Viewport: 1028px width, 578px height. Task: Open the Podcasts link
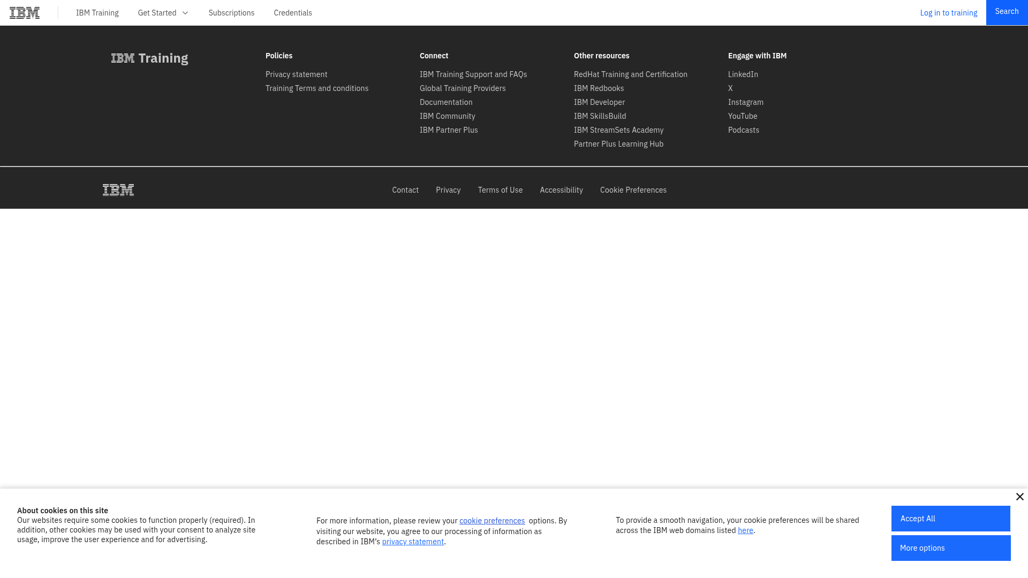click(743, 130)
